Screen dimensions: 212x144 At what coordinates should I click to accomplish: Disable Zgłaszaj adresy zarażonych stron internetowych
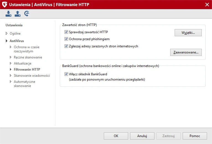click(x=66, y=46)
